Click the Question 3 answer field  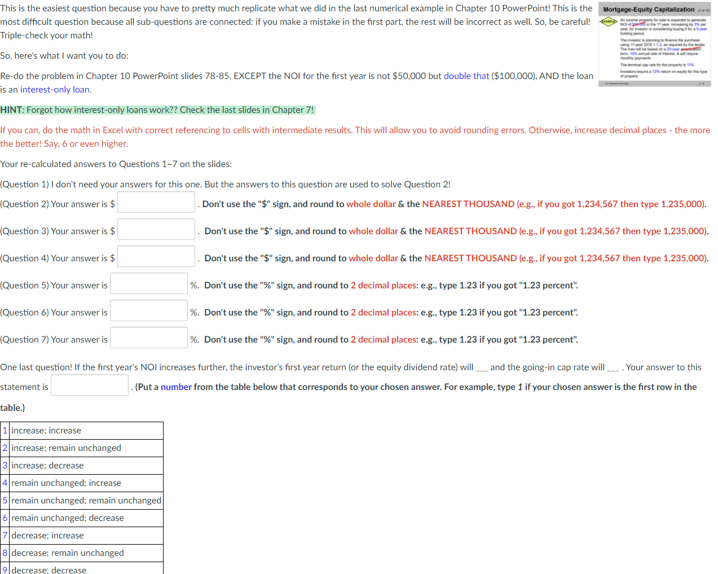156,229
